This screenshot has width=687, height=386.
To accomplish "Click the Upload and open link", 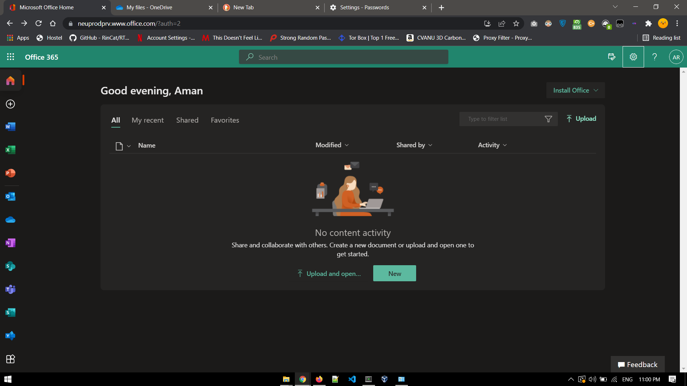I will pyautogui.click(x=329, y=274).
